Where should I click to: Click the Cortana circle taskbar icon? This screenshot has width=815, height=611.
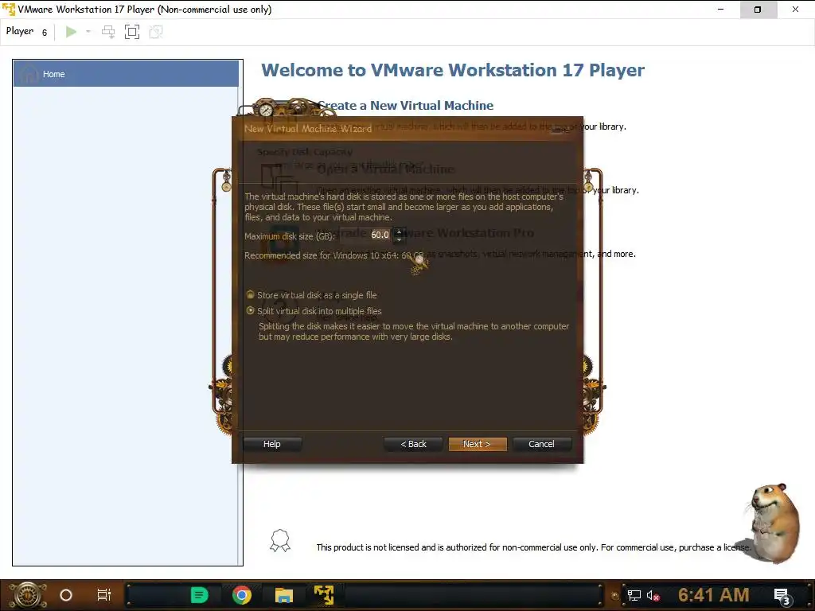[x=66, y=595]
